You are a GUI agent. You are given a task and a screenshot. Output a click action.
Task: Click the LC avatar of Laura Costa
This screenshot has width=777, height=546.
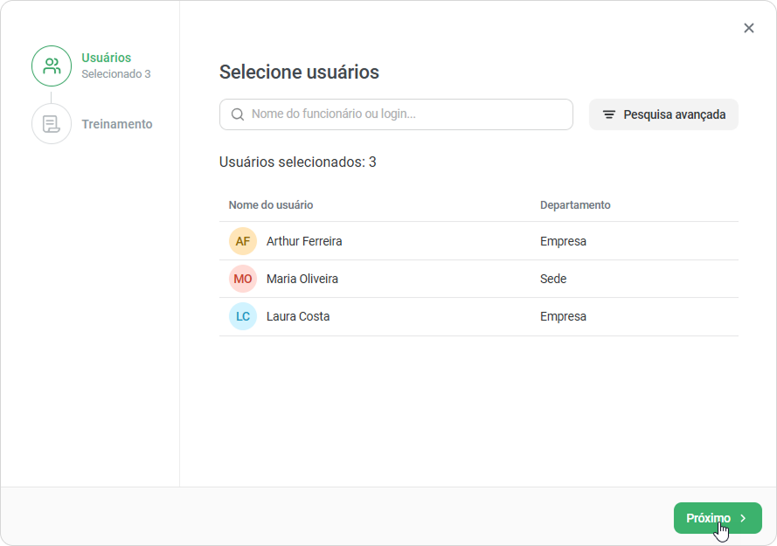click(243, 316)
